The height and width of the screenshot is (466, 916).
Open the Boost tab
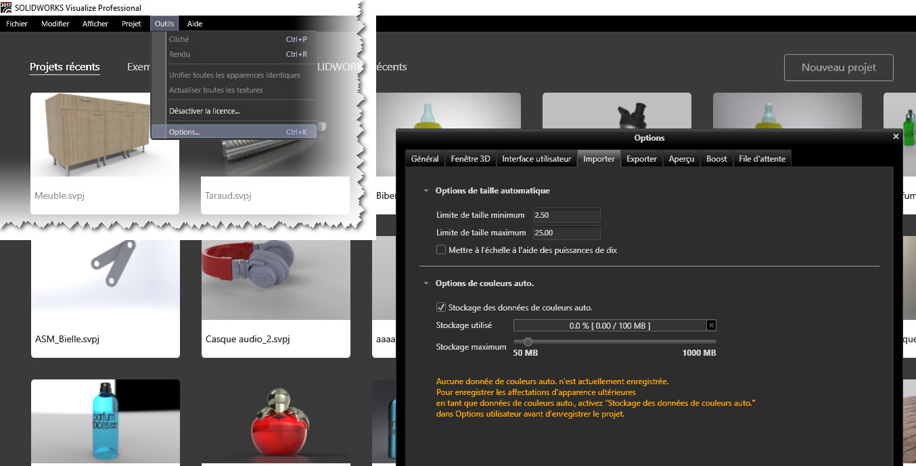coord(716,159)
